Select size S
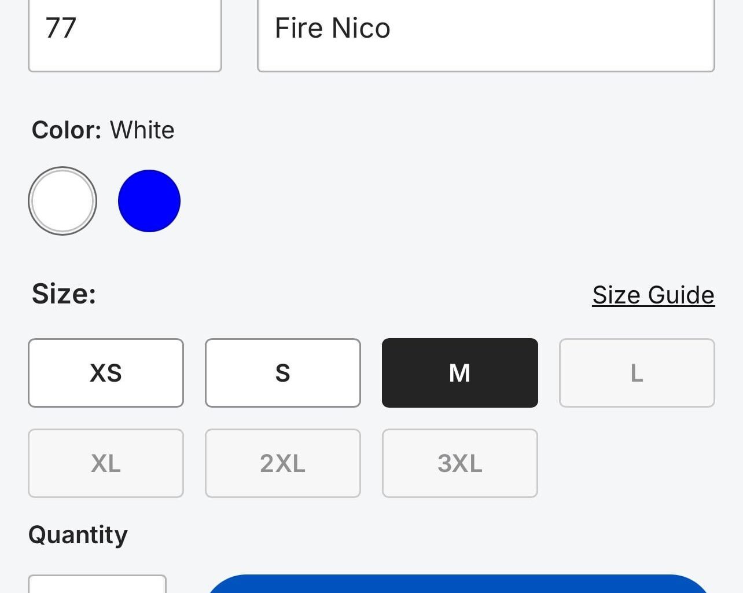This screenshot has height=593, width=743. (x=282, y=373)
